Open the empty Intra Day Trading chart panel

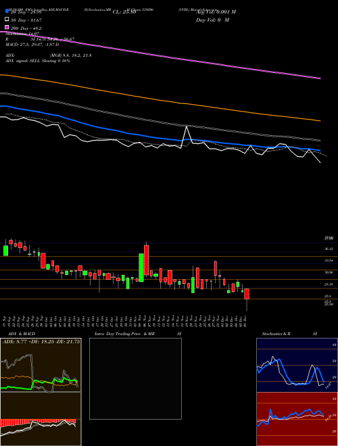(x=135, y=378)
